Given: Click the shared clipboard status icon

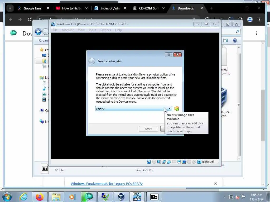Looking at the screenshot, I should [x=184, y=162].
